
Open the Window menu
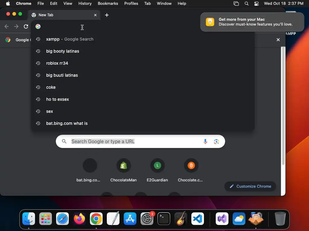pyautogui.click(x=164, y=4)
